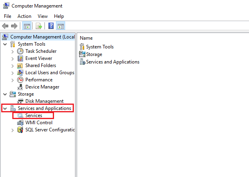Screen dimensions: 249x177
Task: Click the Task Scheduler clock icon
Action: (20, 51)
